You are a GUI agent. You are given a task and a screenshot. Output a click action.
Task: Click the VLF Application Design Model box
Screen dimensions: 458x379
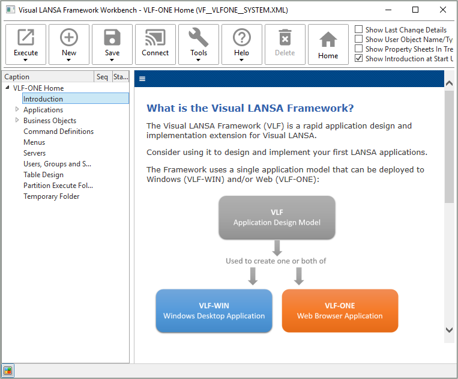[x=277, y=217]
